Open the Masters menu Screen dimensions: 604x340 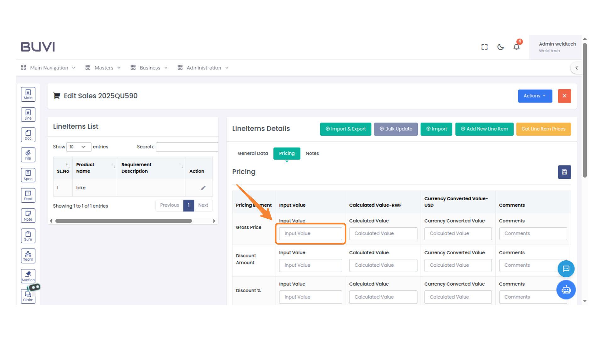pos(104,68)
